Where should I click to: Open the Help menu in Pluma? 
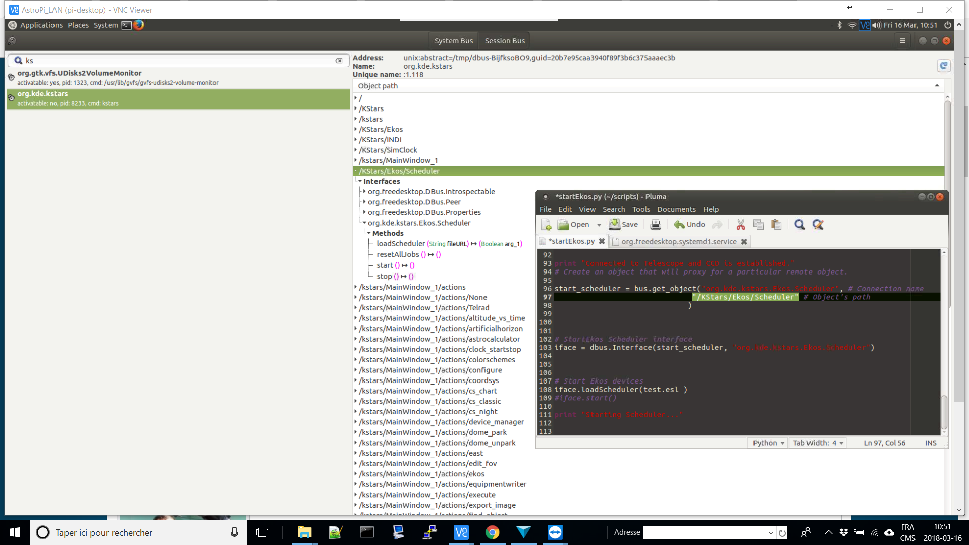tap(711, 209)
